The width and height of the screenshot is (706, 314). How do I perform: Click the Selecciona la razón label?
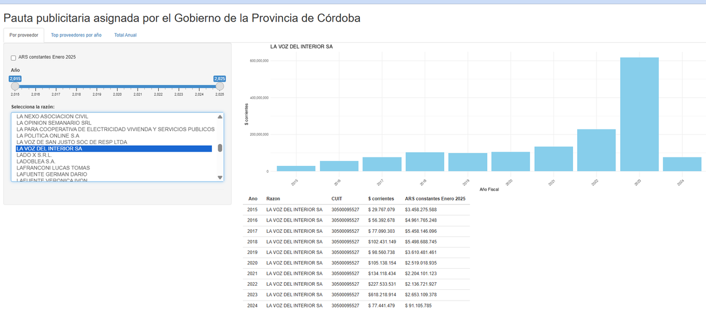pos(33,106)
